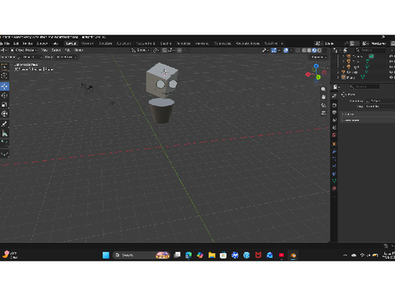Select the Scale tool in the toolbar
The height and width of the screenshot is (296, 395).
coord(4,104)
